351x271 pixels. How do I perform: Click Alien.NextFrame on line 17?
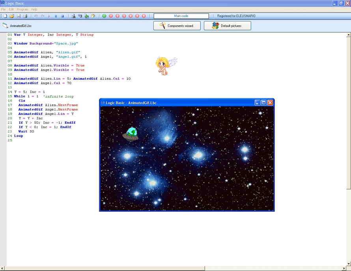[x=62, y=105]
